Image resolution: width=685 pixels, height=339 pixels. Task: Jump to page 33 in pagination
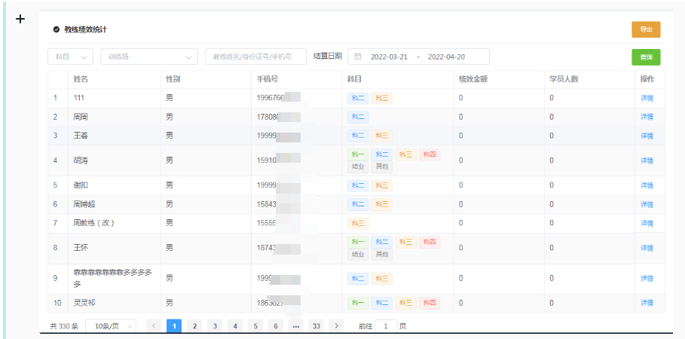coord(316,326)
